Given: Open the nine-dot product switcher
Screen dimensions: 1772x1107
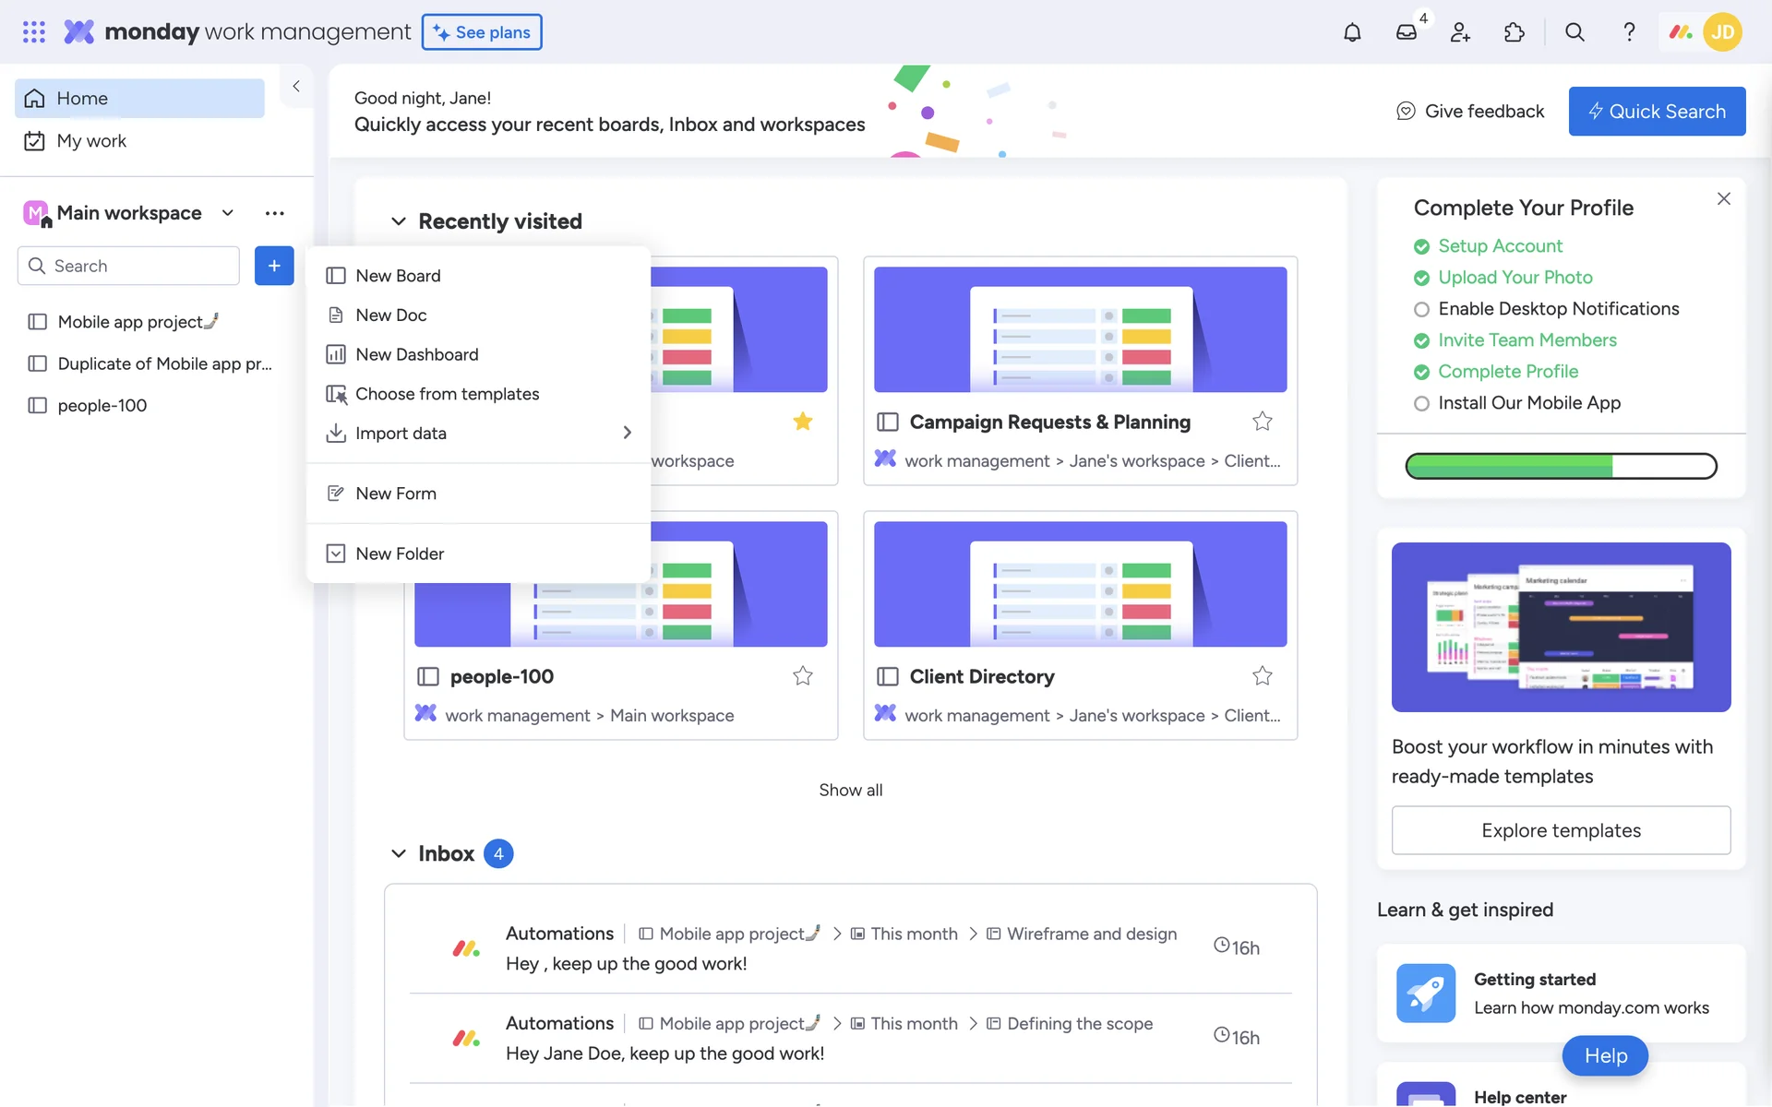Looking at the screenshot, I should (33, 32).
